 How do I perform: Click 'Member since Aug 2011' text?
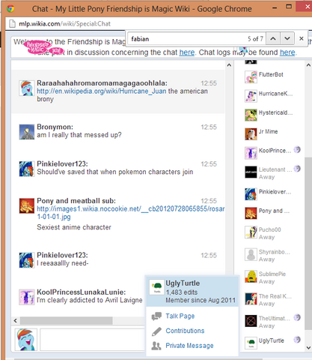point(201,300)
